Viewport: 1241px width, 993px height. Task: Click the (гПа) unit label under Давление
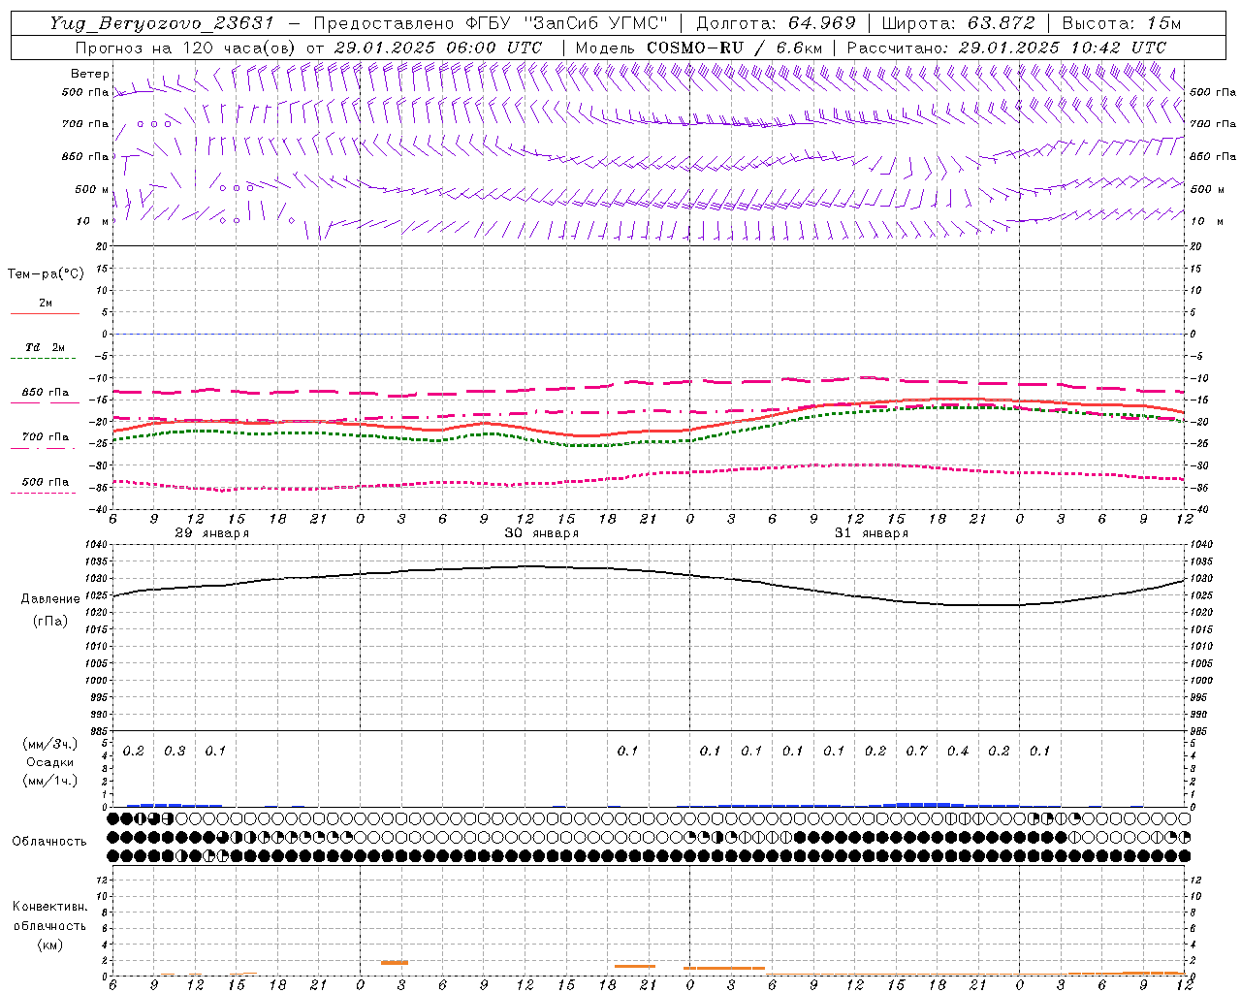point(49,622)
